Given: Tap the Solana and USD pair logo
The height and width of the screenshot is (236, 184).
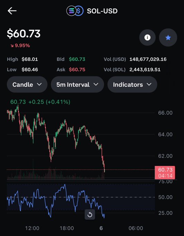Looking at the screenshot, I should 75,11.
